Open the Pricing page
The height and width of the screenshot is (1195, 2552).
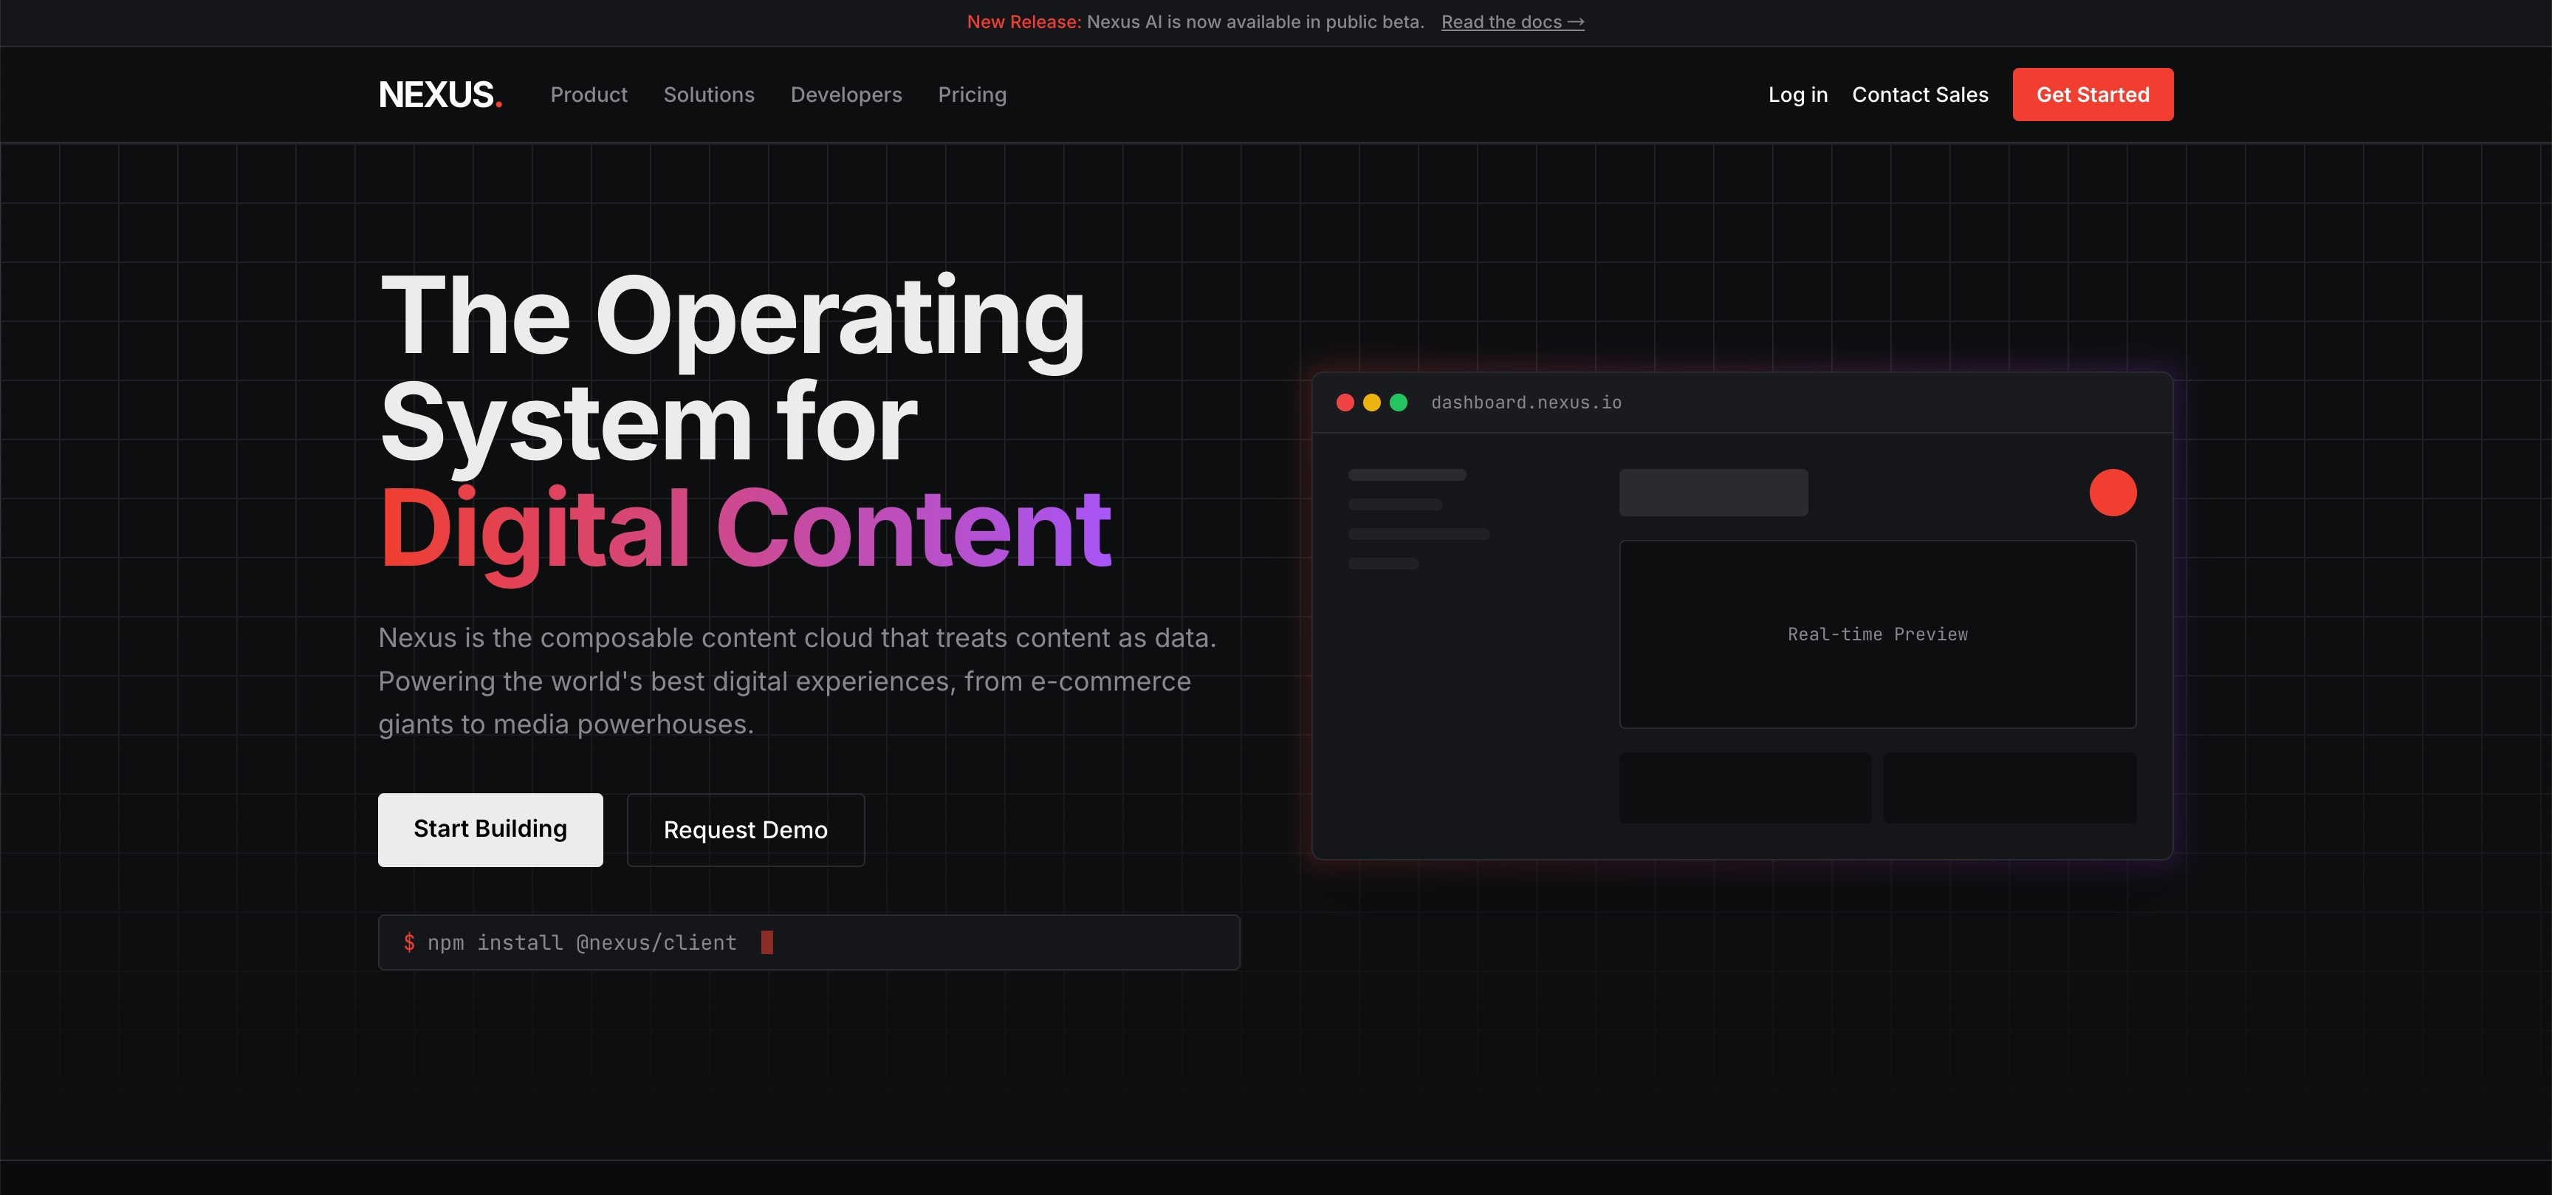pyautogui.click(x=972, y=94)
